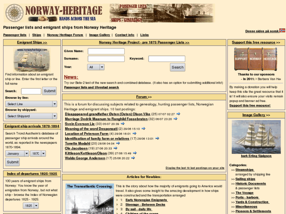Open Yards & Construction gallery category
This screenshot has height=214, width=286.
pos(252,202)
